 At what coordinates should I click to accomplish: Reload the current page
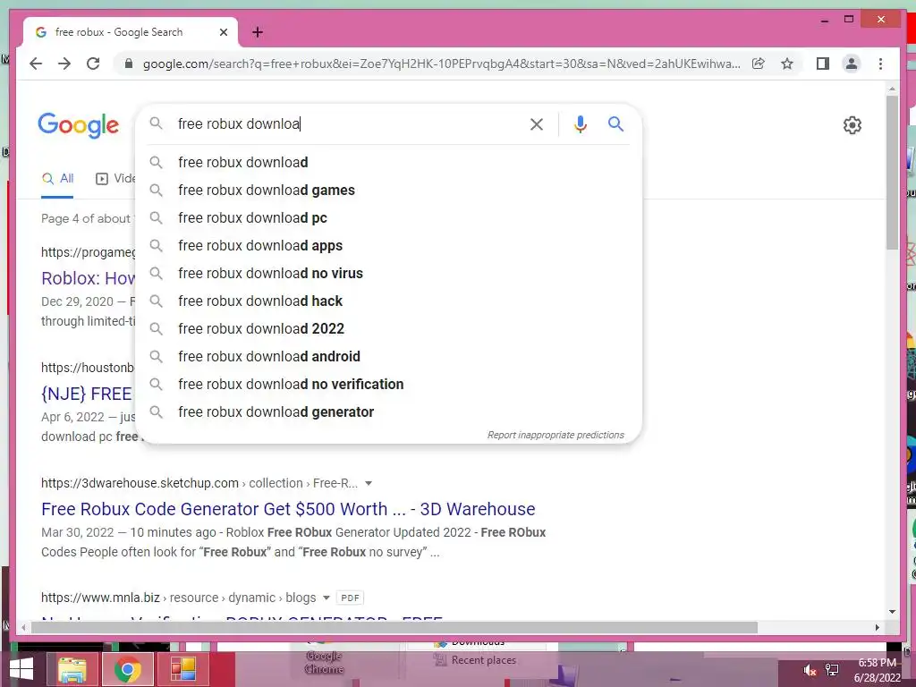tap(93, 64)
